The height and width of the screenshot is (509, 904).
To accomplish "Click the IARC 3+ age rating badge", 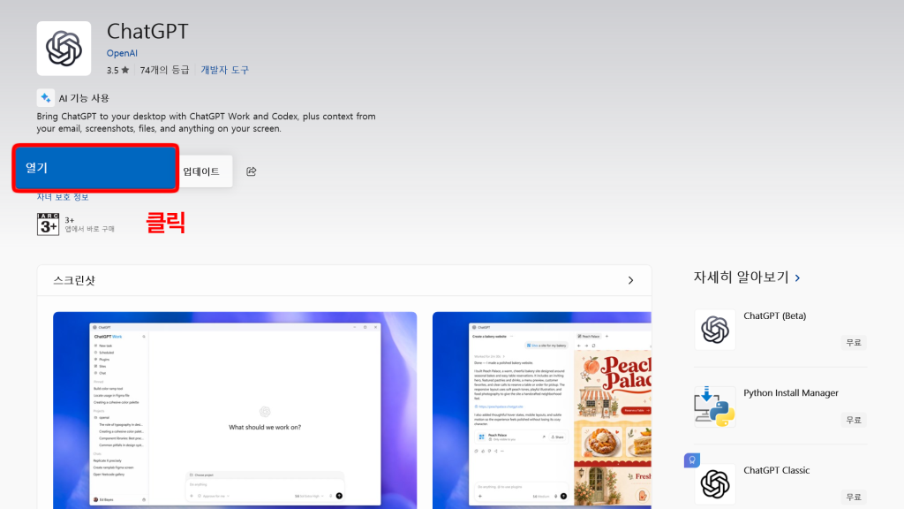I will tap(48, 224).
